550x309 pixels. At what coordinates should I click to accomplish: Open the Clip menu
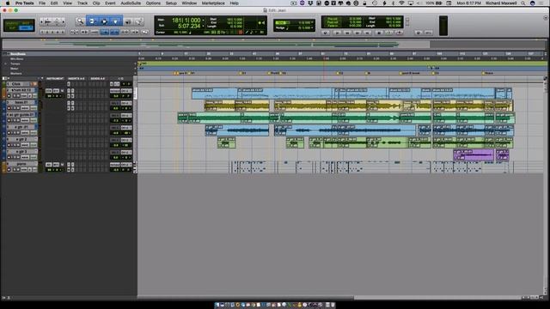tap(96, 3)
